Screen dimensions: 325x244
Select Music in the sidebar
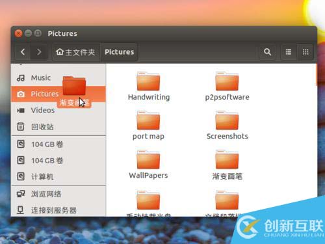click(58, 78)
